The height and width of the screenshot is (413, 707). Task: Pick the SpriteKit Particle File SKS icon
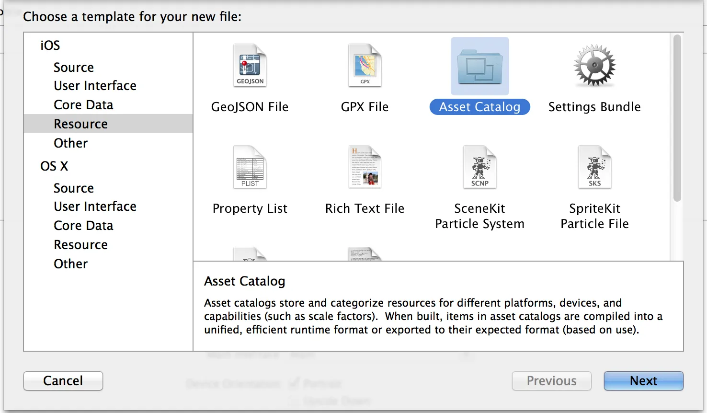[x=595, y=167]
